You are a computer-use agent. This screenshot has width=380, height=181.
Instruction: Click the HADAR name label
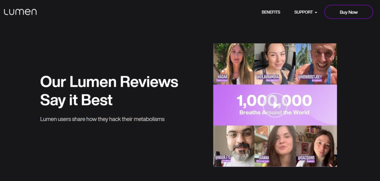click(223, 77)
